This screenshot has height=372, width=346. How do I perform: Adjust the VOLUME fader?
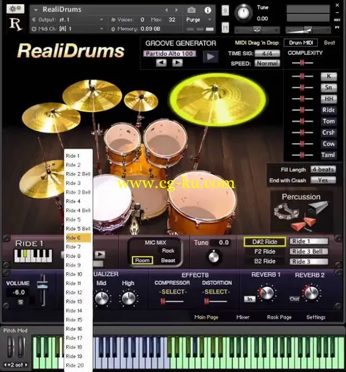[x=43, y=286]
